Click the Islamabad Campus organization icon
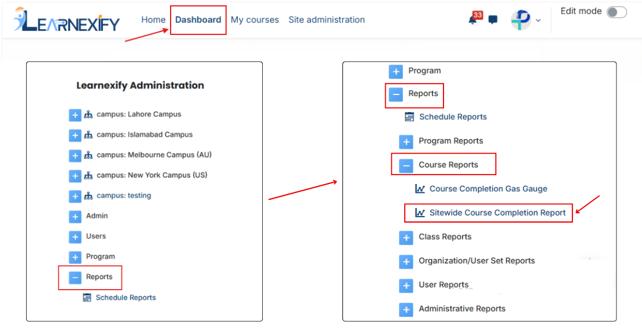This screenshot has height=336, width=642. pos(89,135)
